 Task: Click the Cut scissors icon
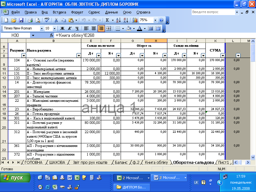pyautogui.click(x=56, y=20)
